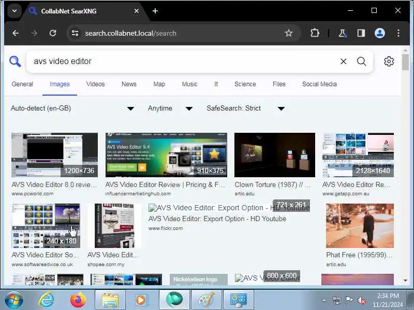Click the www.softwareadvice.co.uk source text
Viewport: 414px width, 310px height.
click(42, 265)
